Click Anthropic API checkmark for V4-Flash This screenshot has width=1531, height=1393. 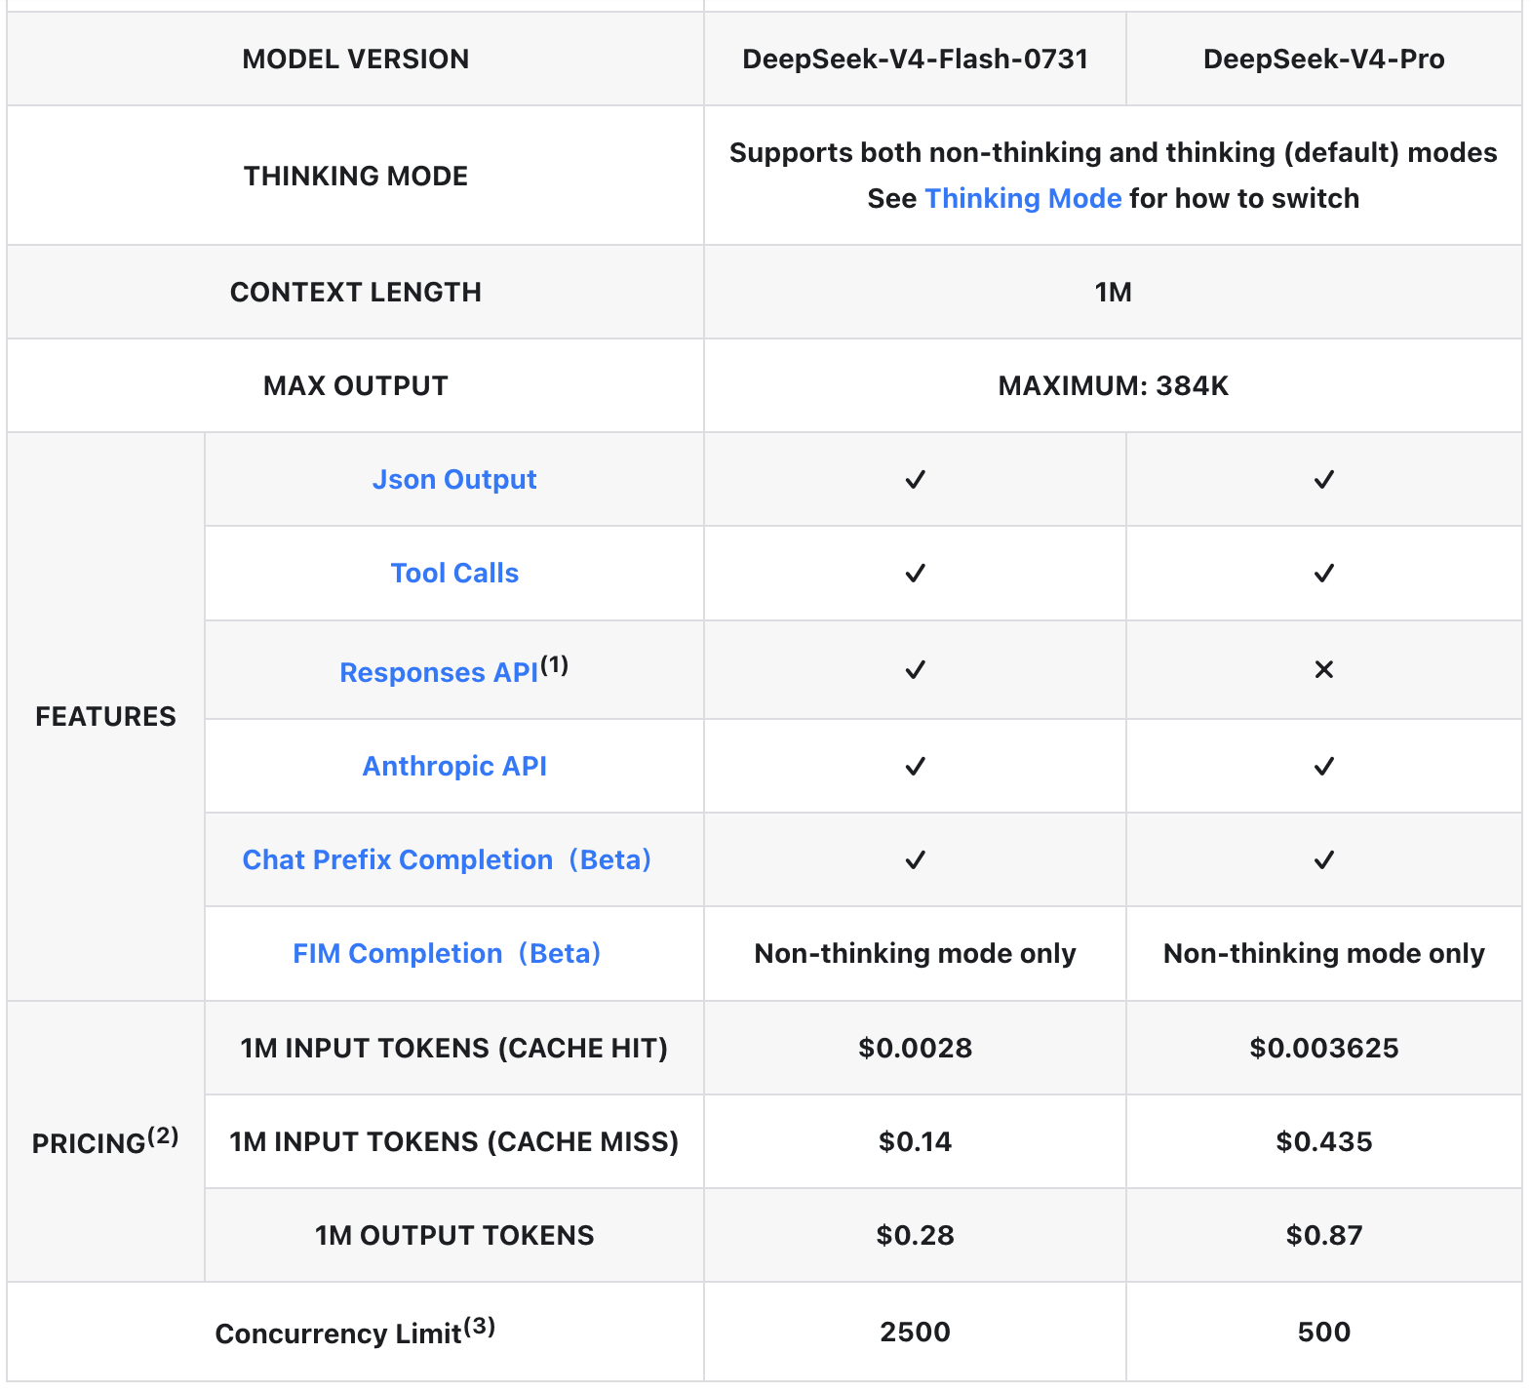(915, 767)
